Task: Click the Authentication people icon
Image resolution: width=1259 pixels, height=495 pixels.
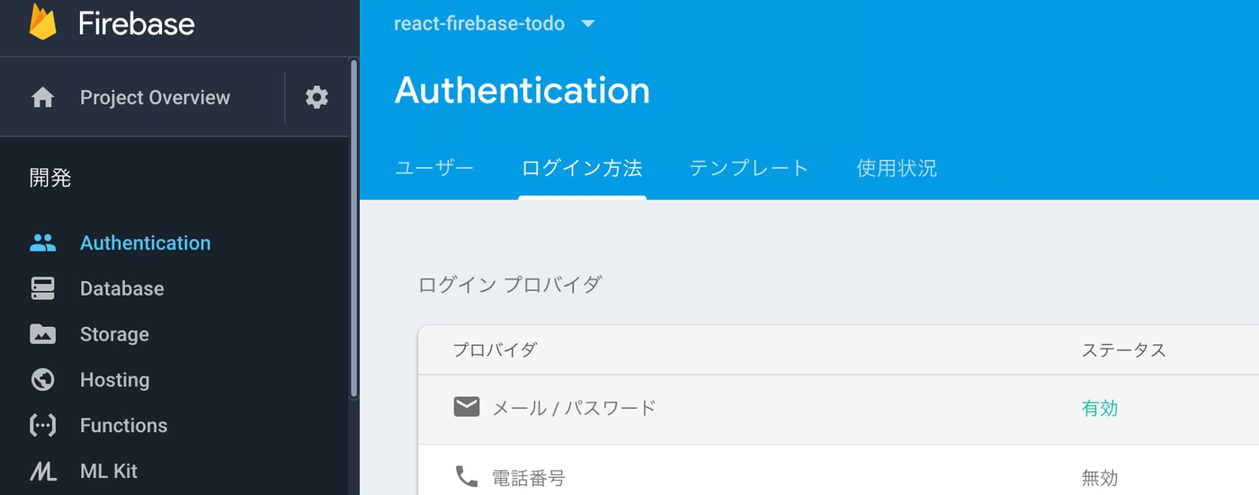Action: pos(42,243)
